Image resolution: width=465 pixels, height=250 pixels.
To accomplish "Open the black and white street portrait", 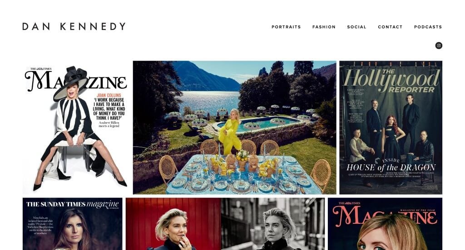I will point(273,224).
